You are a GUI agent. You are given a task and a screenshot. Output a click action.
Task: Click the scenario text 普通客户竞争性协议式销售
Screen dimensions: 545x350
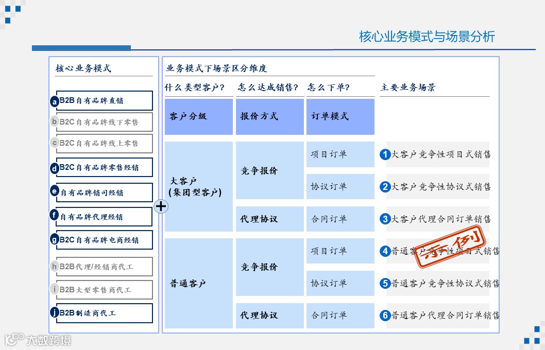pyautogui.click(x=446, y=283)
